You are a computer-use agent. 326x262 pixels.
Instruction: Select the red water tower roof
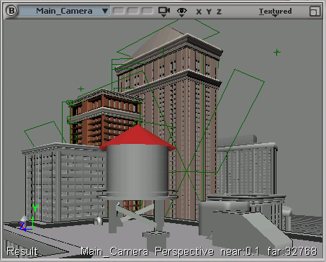(x=137, y=137)
